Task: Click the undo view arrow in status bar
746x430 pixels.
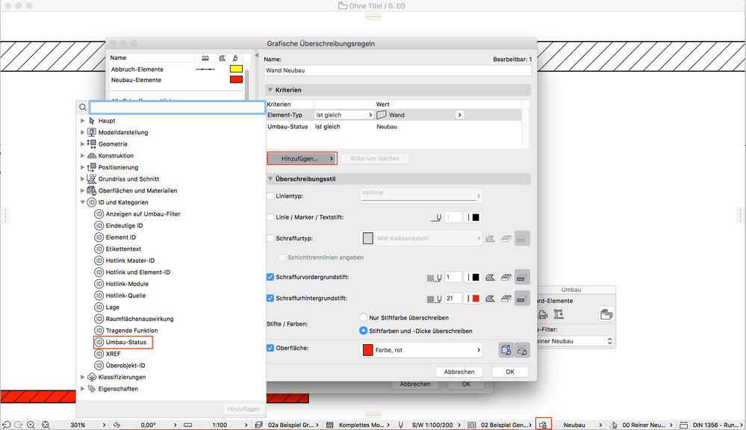Action: [x=6, y=425]
